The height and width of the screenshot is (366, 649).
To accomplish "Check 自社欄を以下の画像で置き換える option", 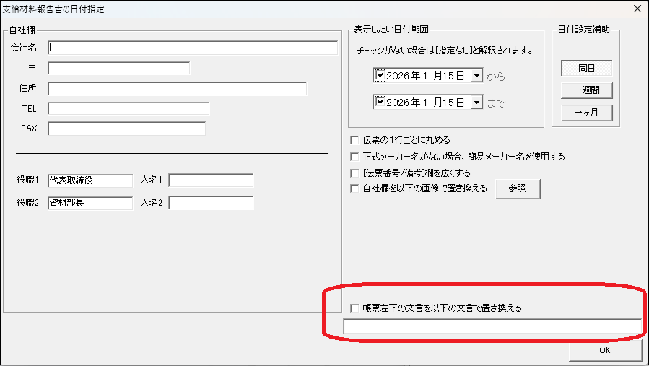I will point(354,189).
